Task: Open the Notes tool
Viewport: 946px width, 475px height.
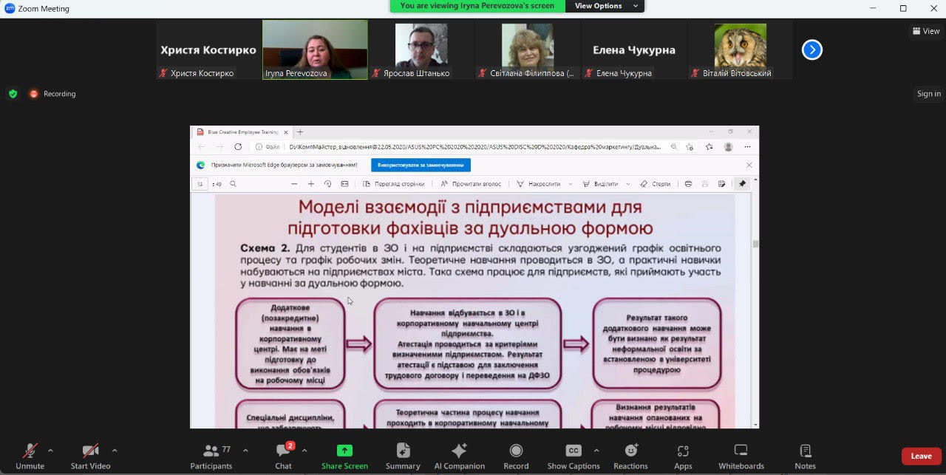Action: pyautogui.click(x=805, y=455)
